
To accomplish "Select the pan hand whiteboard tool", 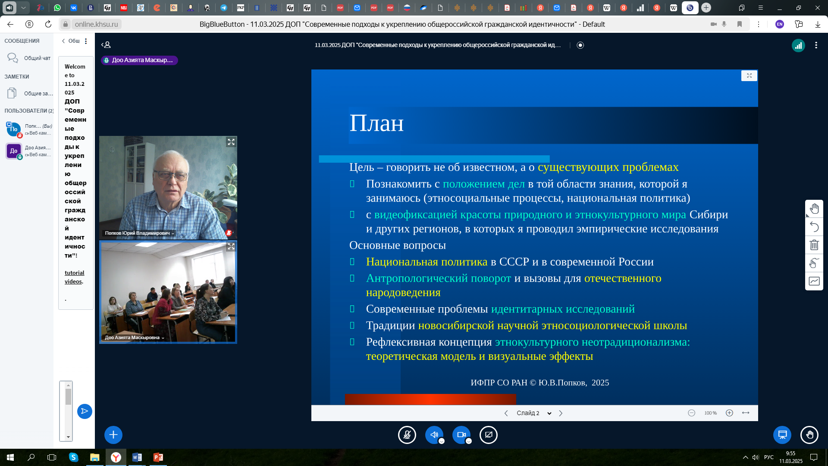I will [814, 209].
